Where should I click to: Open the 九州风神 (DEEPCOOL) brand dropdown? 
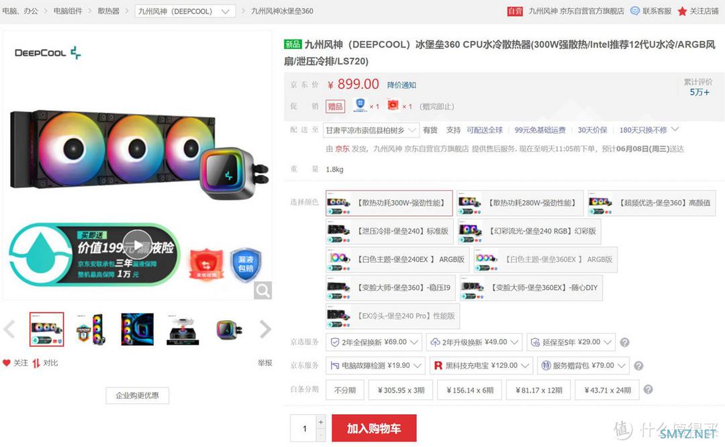185,11
